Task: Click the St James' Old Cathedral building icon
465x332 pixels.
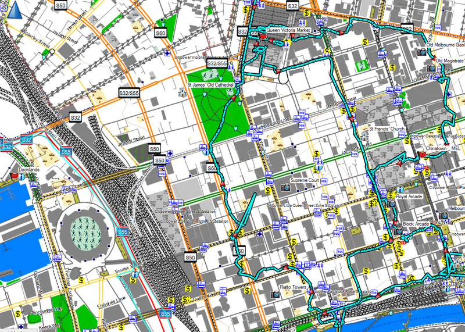Action: pyautogui.click(x=181, y=92)
